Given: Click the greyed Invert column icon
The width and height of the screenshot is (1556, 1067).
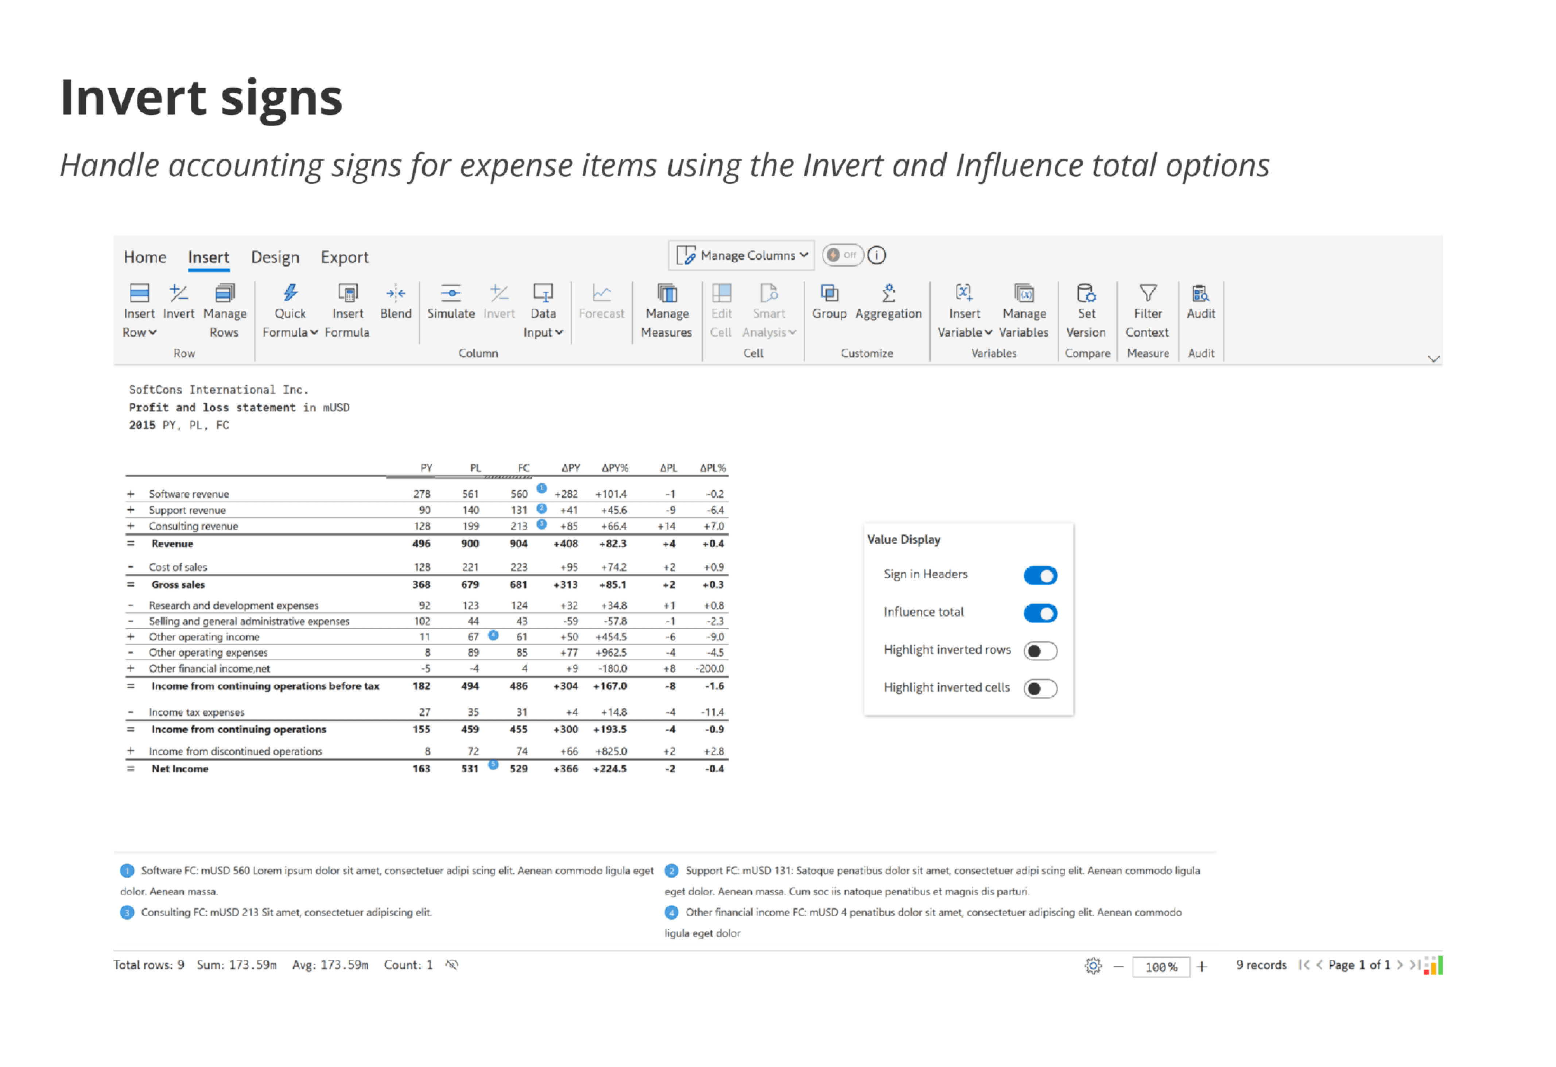Looking at the screenshot, I should 499,293.
